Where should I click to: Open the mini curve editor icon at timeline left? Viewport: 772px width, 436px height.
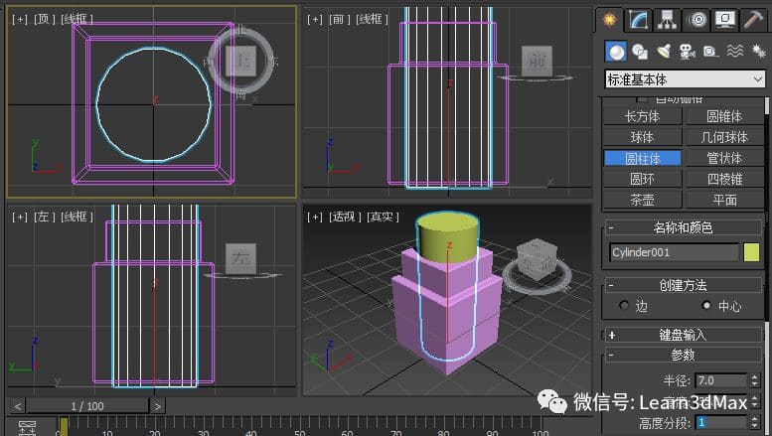[x=27, y=427]
